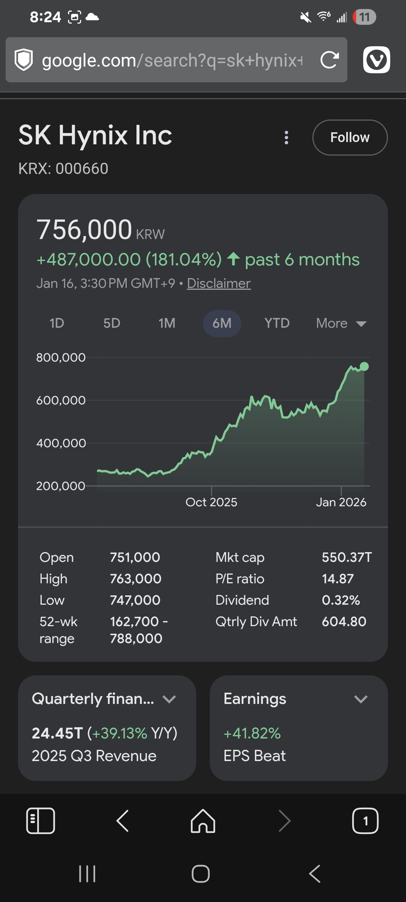Tap the 52-wk range value 162,700 - 788,000

[x=139, y=630]
